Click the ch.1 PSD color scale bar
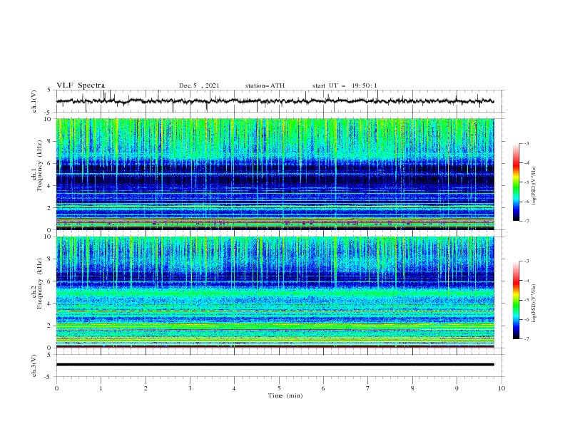 click(x=516, y=182)
